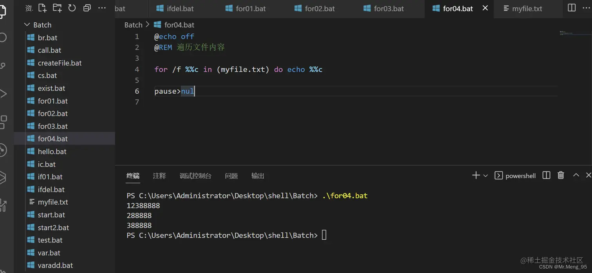Open Run and Debug in the activity bar
The height and width of the screenshot is (273, 592).
click(x=4, y=94)
